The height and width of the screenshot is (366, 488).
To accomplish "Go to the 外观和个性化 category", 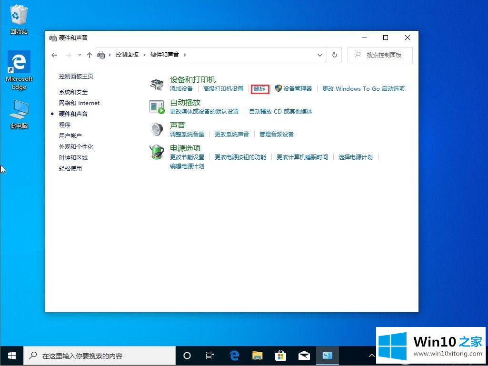I will point(76,147).
